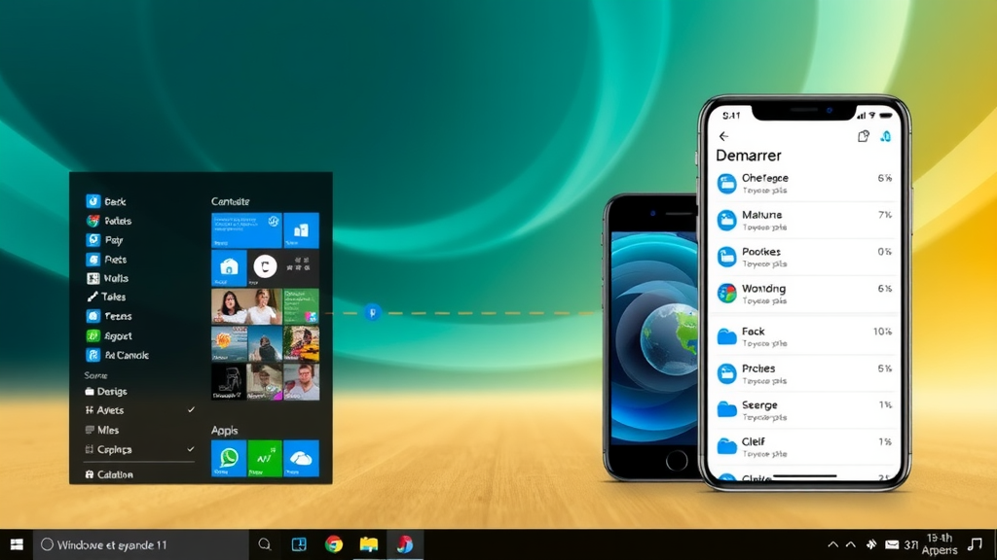
Task: Tap the share icon at the phone's top right
Action: (886, 135)
